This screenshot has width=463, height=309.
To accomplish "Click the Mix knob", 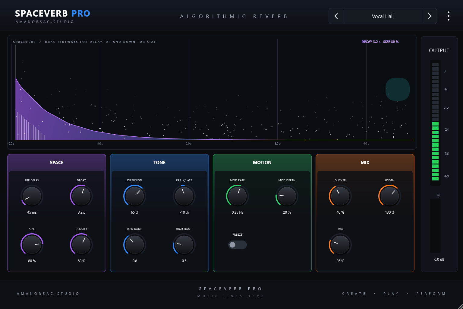I will point(340,244).
